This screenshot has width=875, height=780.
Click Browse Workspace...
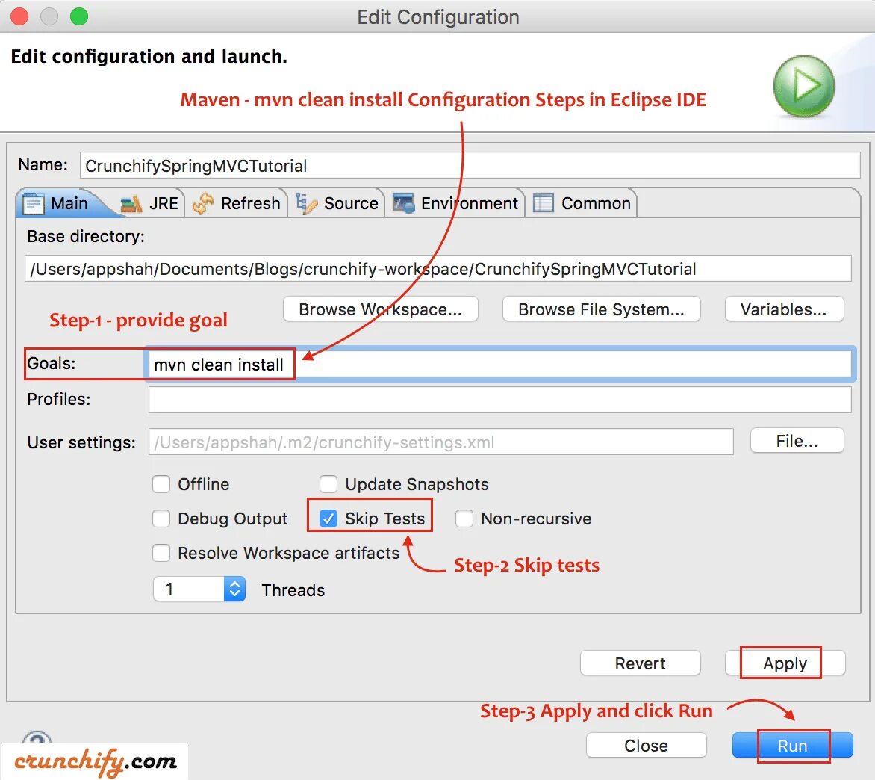(x=380, y=309)
